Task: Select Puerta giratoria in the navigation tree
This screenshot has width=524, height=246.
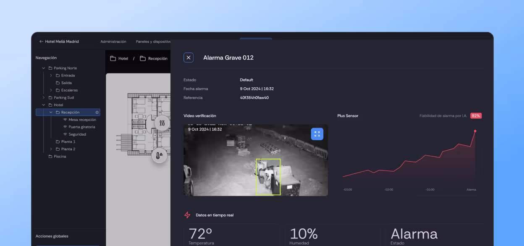Action: coord(82,127)
